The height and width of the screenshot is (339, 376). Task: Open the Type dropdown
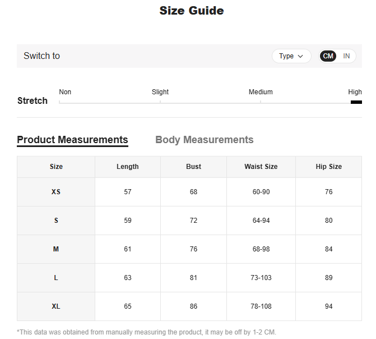(291, 56)
